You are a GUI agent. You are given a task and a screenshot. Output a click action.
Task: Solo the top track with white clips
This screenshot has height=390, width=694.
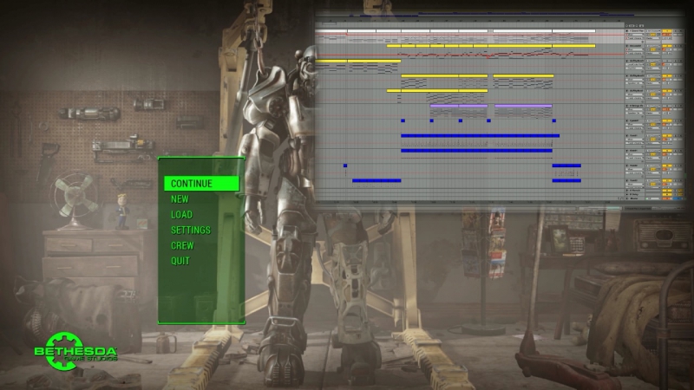[676, 31]
